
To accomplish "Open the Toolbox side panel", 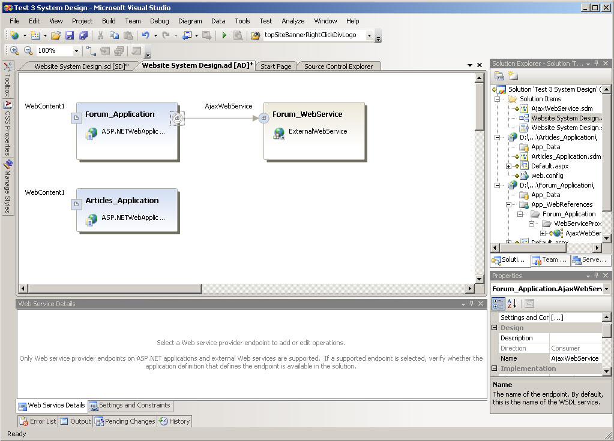I will tap(7, 79).
